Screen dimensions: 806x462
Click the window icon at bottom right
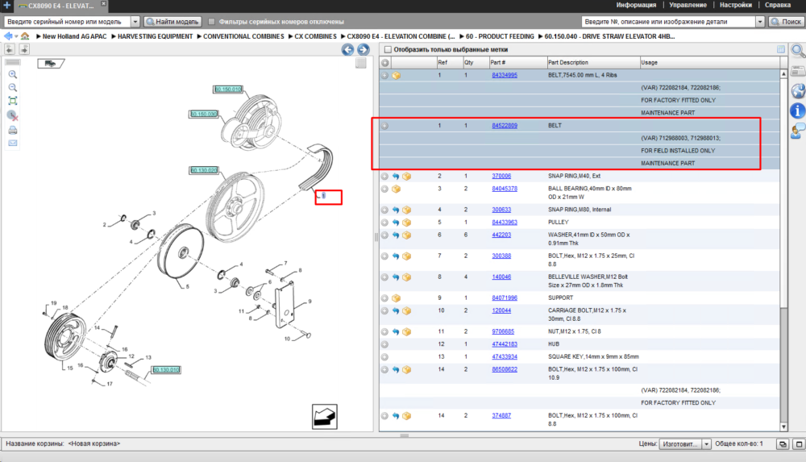(799, 444)
